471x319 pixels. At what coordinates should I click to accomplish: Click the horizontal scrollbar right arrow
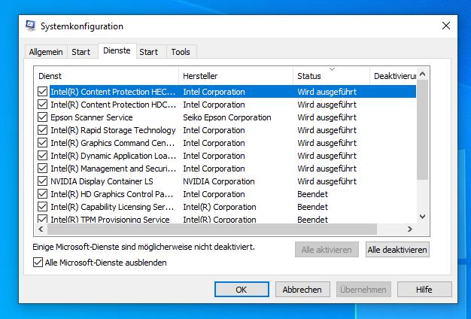click(x=410, y=229)
